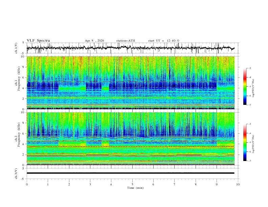The height and width of the screenshot is (207, 268).
Task: Click time axis tick label "7"
Action: [x=175, y=184]
